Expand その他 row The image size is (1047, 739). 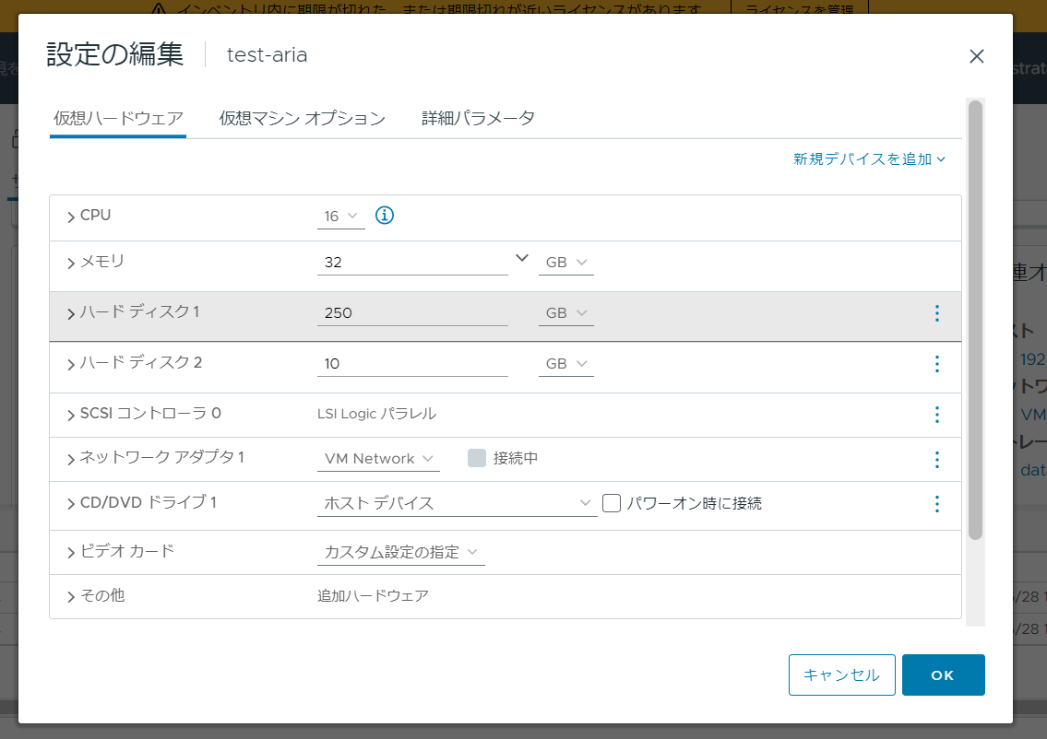pyautogui.click(x=71, y=597)
